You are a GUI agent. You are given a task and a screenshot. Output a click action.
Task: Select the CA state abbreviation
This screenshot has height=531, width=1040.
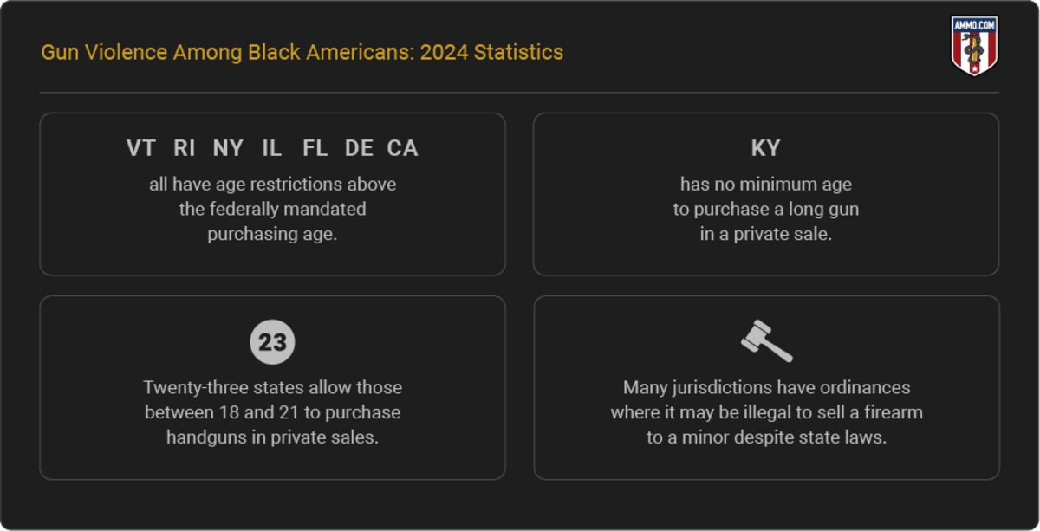click(402, 148)
